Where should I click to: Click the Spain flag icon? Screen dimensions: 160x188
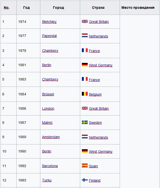pos(85,165)
